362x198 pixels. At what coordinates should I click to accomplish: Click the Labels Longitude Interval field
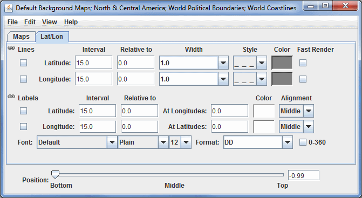pos(98,126)
